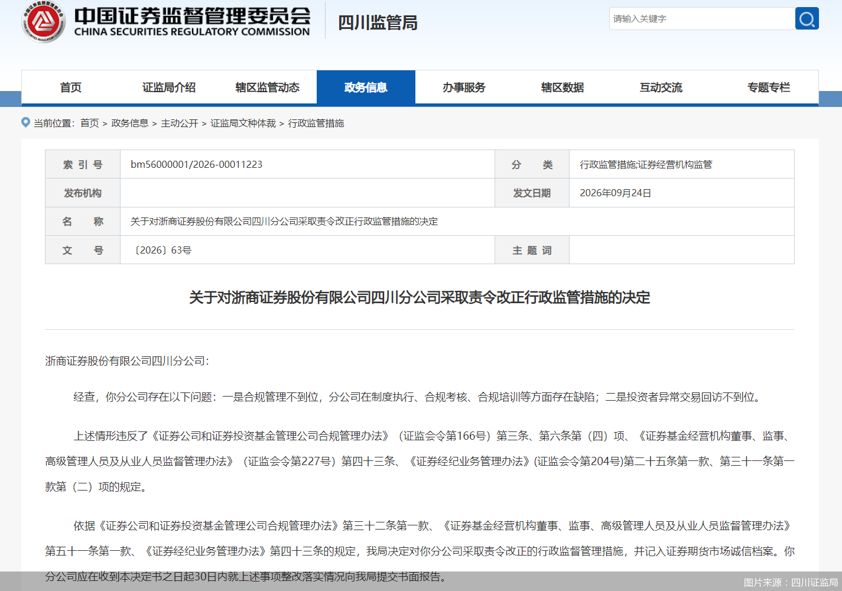Click the paragraph starting with 上述情形违反了

pos(420,462)
